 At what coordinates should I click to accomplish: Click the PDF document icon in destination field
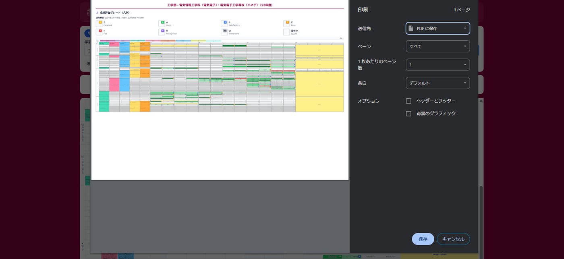[x=411, y=28]
